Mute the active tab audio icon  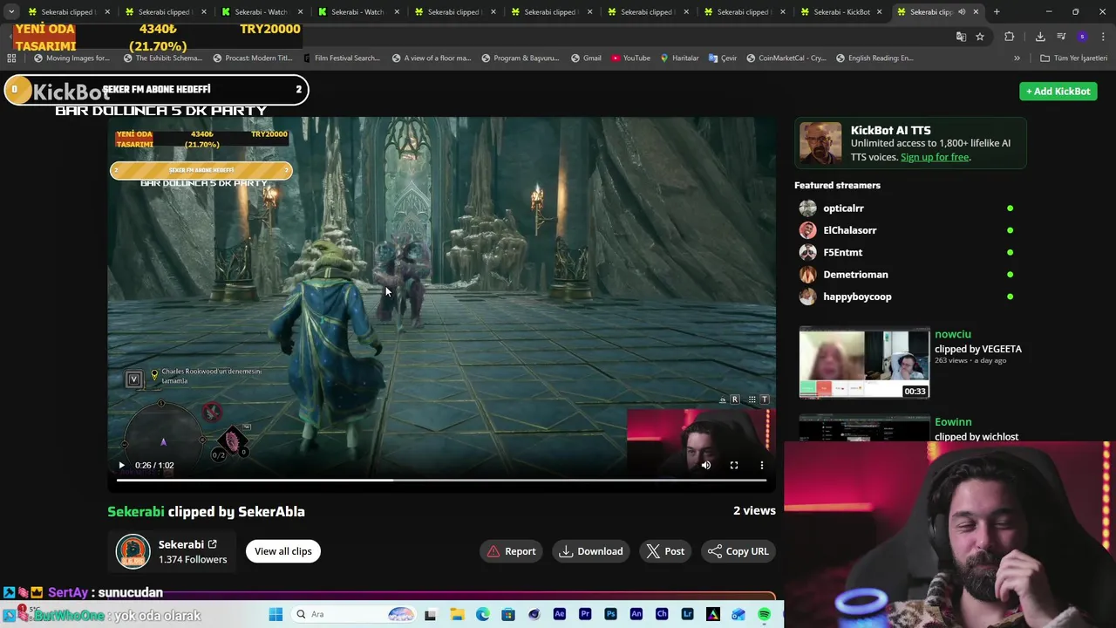coord(962,12)
